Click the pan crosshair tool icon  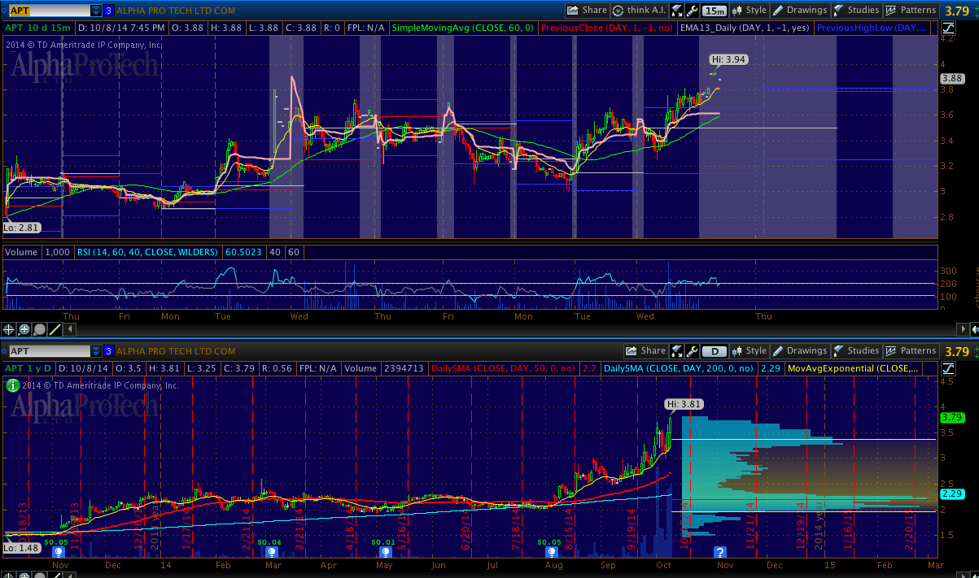click(10, 329)
